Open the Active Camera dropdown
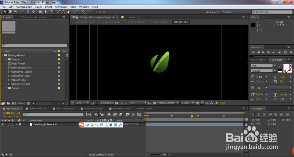 point(168,103)
